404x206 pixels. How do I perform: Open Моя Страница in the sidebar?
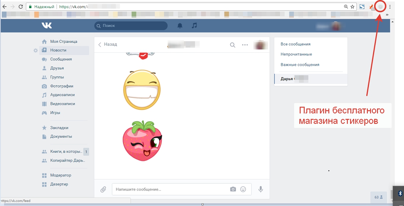[64, 41]
